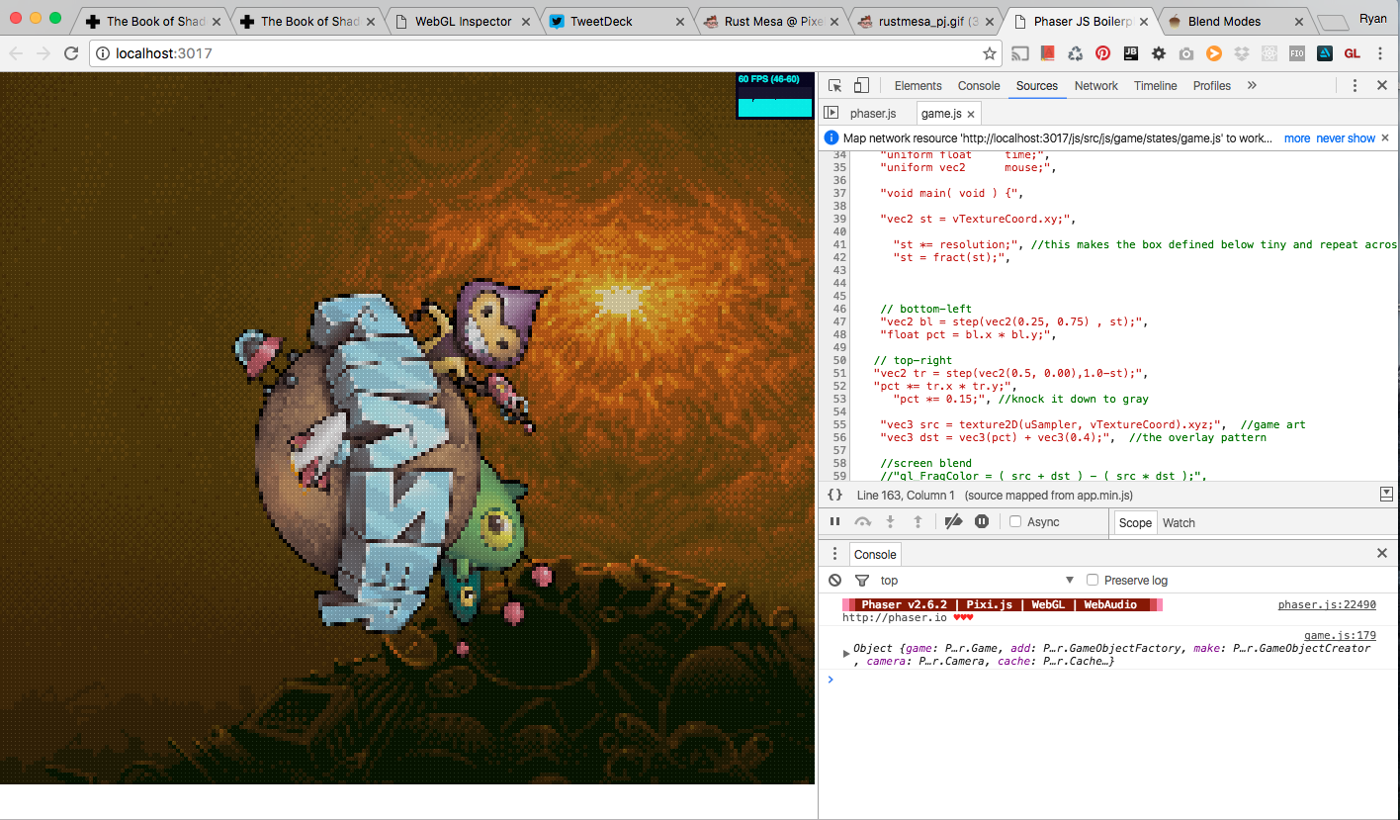The width and height of the screenshot is (1400, 820).
Task: Enable the Async checkbox
Action: click(1014, 522)
